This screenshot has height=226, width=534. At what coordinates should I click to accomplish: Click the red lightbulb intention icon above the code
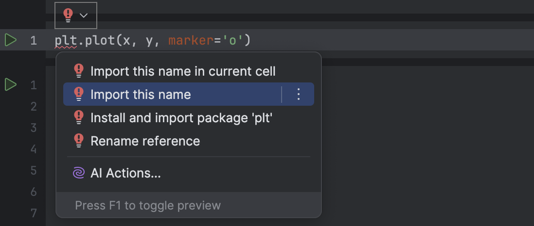tap(69, 16)
